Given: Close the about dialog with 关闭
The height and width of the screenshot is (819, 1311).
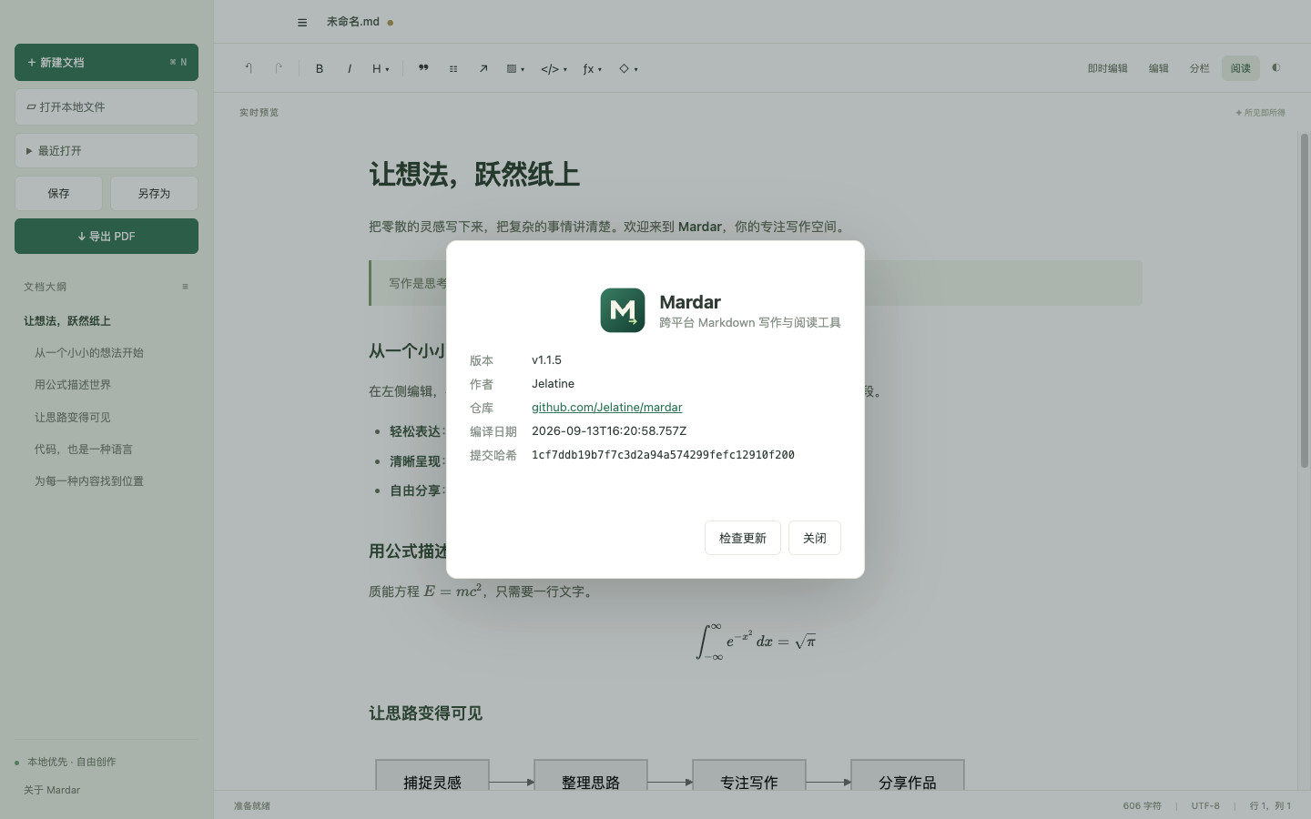Looking at the screenshot, I should point(815,538).
